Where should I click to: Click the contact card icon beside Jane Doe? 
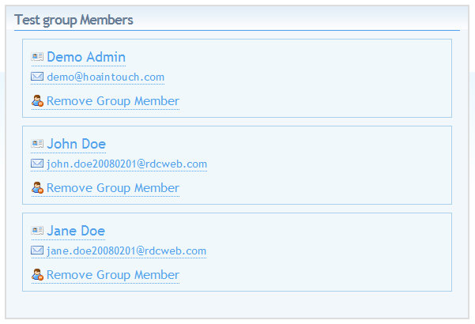(37, 231)
